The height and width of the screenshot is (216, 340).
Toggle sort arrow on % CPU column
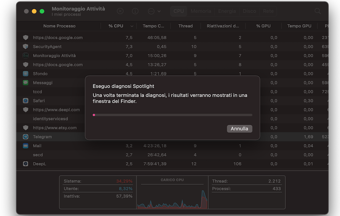[x=132, y=26]
